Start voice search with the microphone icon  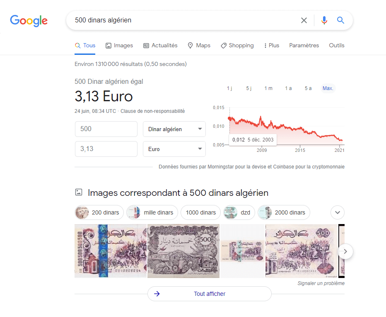coord(324,20)
